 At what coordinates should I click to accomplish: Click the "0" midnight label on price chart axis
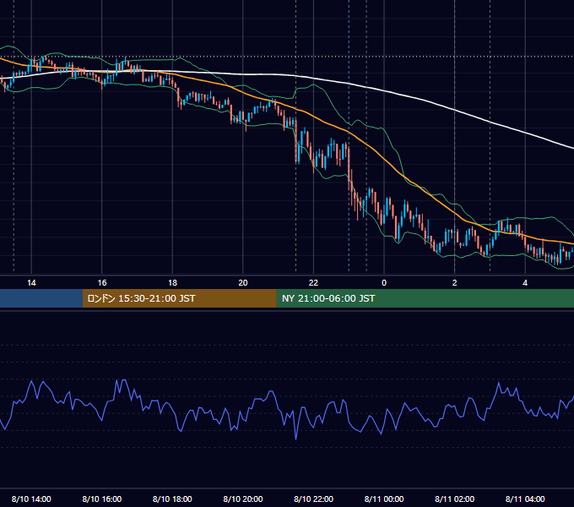tap(384, 283)
